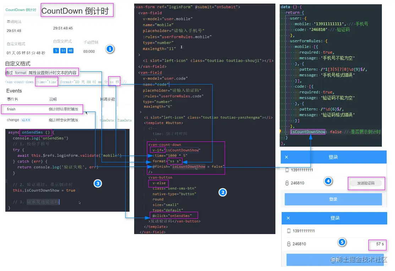Open the green CountDown 倒计时 tab

click(21, 10)
